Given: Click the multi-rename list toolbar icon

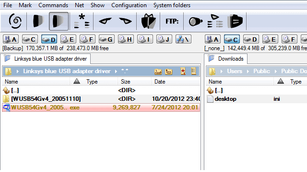Looking at the screenshot, I should click(215, 21).
